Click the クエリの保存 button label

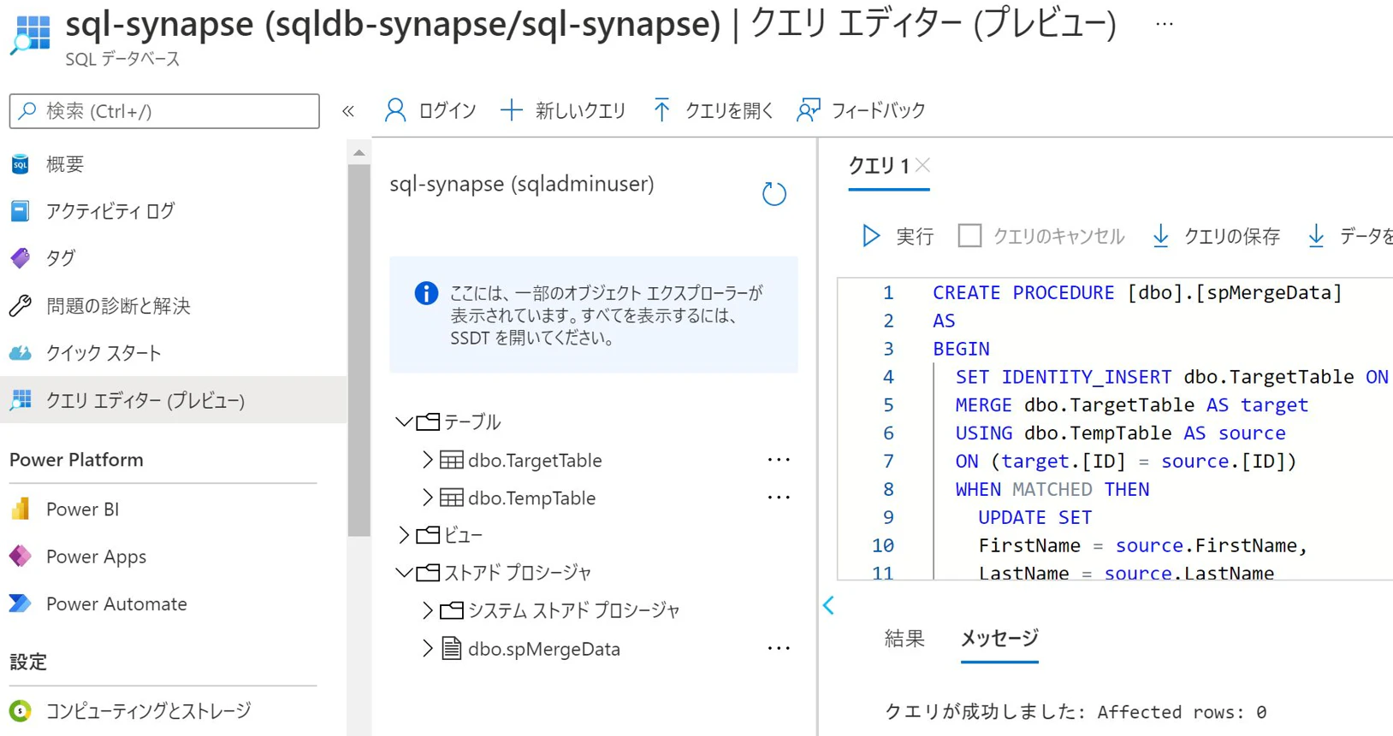1231,236
